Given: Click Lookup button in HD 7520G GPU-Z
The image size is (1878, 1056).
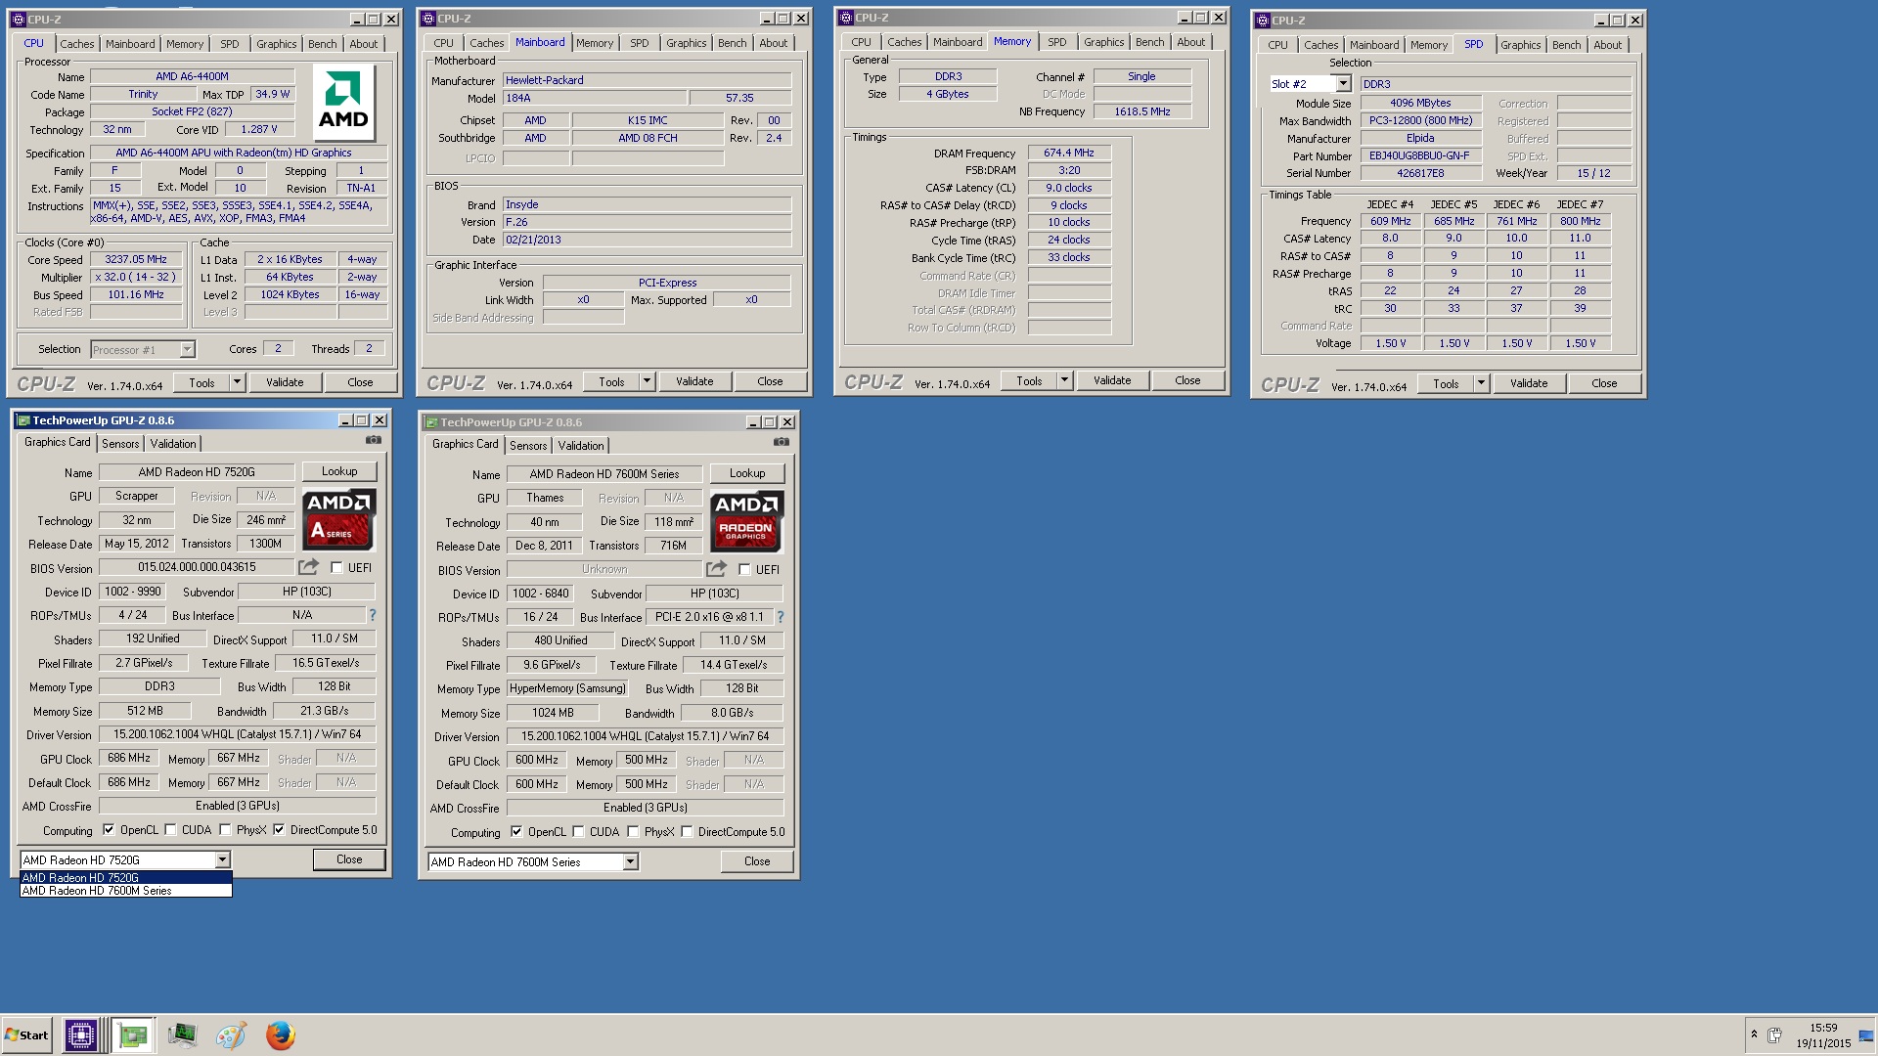Looking at the screenshot, I should tap(339, 471).
